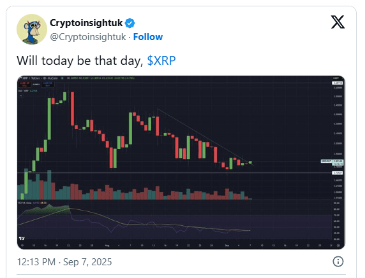Open the @Cryptoinsightuk handle

(x=88, y=37)
